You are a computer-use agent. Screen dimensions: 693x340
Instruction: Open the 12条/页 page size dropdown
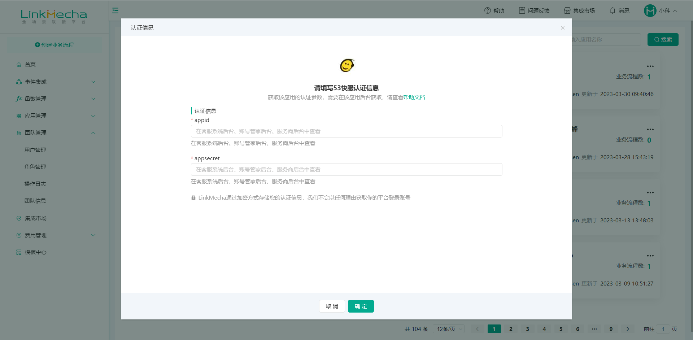coord(449,329)
